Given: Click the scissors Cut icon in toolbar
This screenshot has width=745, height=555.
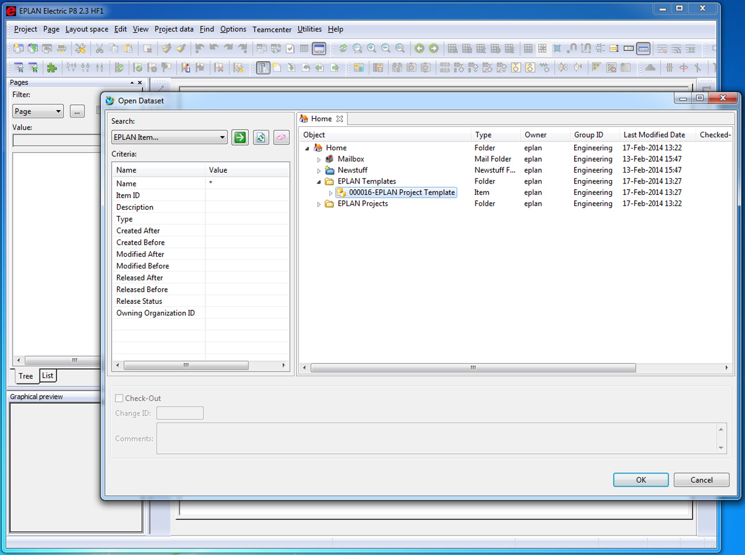Looking at the screenshot, I should pyautogui.click(x=99, y=49).
